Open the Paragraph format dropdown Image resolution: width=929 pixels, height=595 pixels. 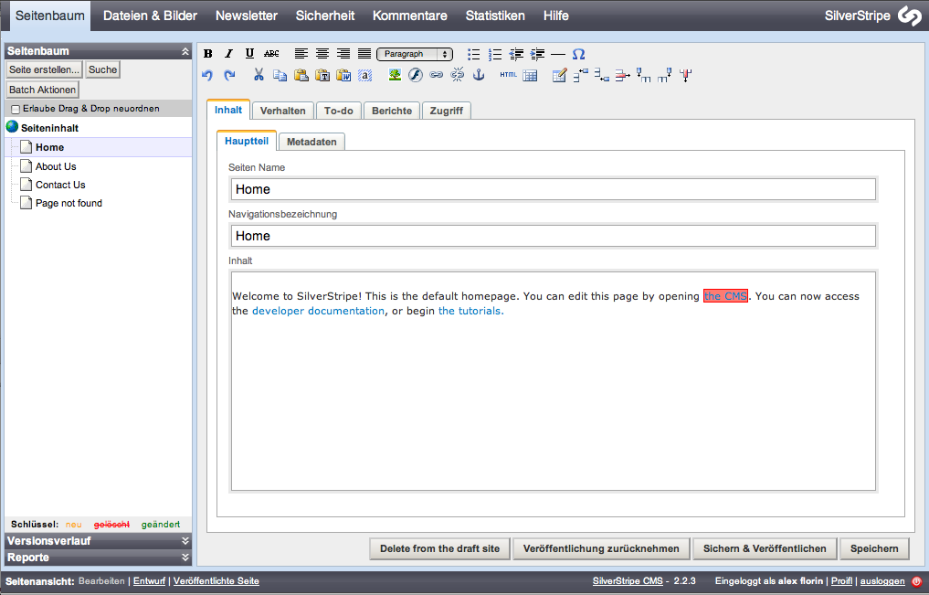point(415,54)
